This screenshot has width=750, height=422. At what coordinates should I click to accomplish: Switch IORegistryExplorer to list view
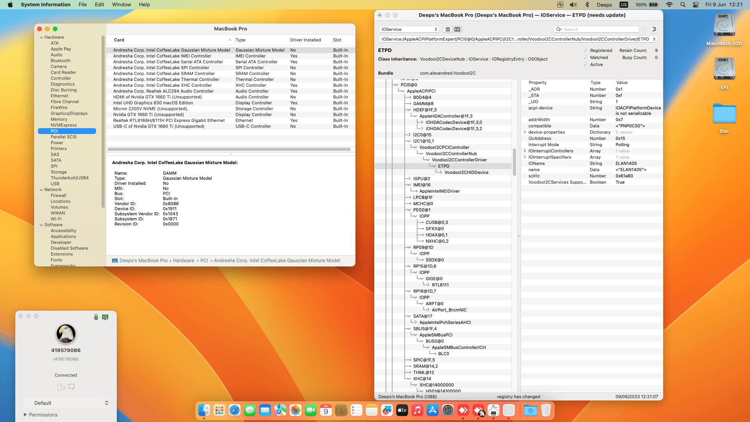(x=448, y=29)
